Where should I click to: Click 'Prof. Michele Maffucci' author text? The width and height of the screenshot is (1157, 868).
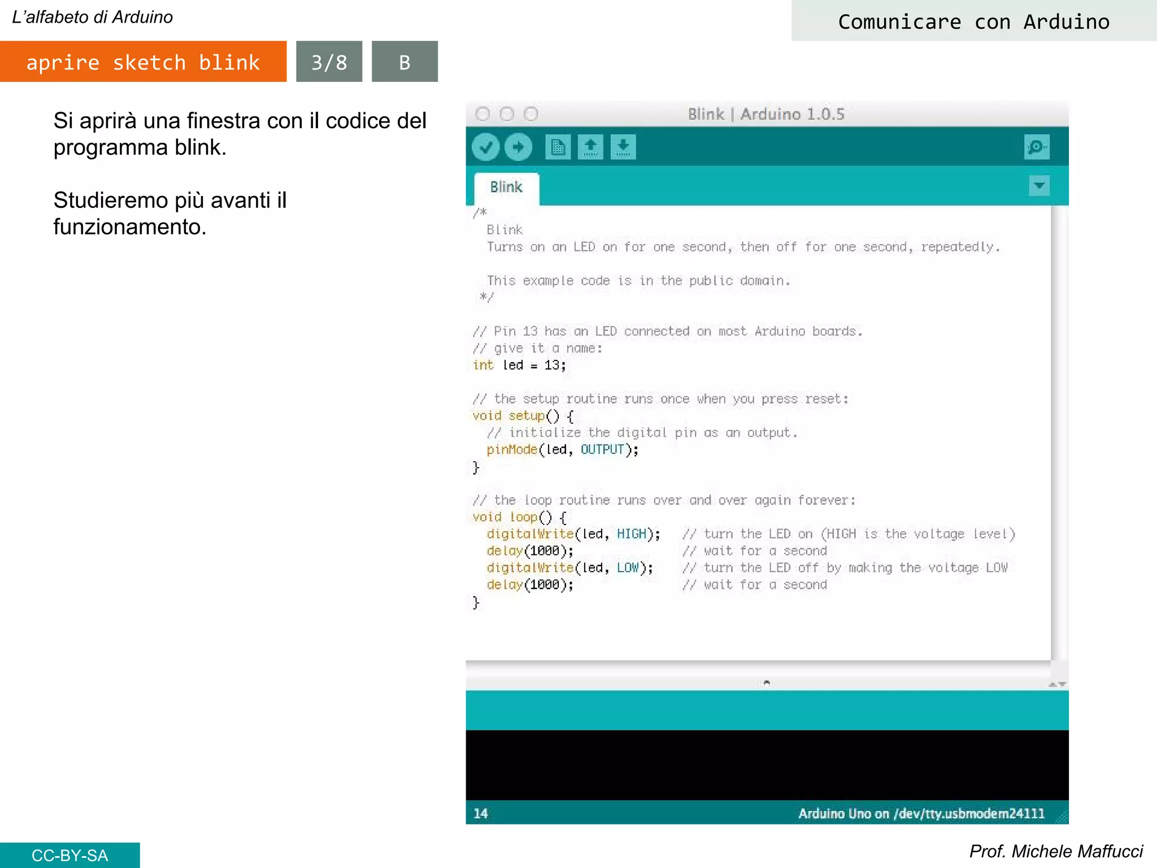pyautogui.click(x=1056, y=851)
